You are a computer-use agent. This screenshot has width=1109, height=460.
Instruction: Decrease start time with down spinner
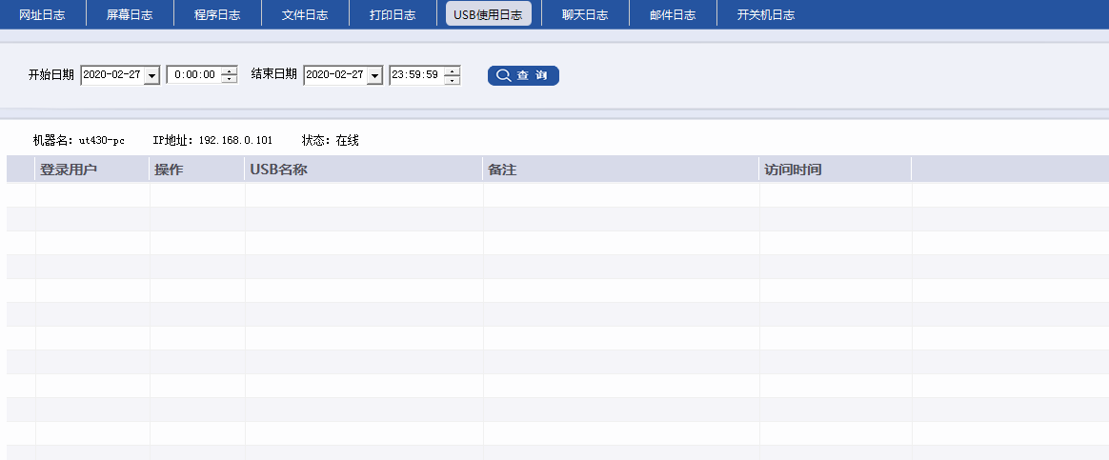point(230,79)
